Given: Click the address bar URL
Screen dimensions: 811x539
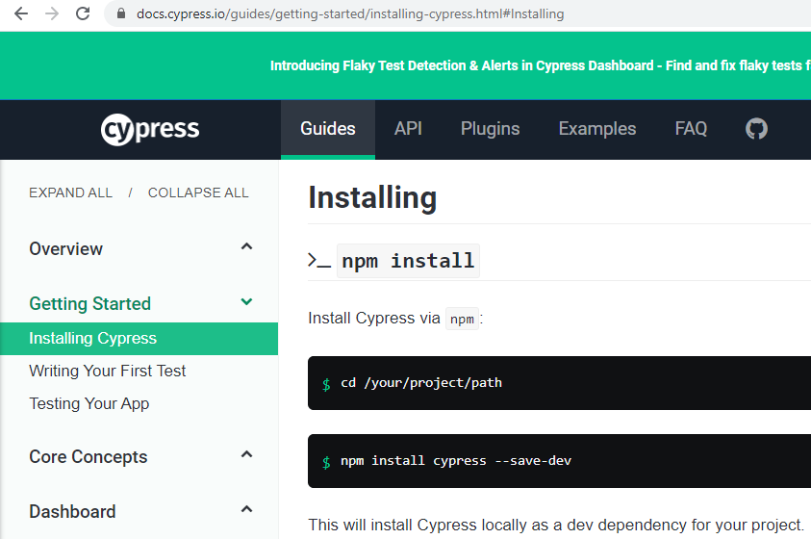Looking at the screenshot, I should tap(350, 14).
